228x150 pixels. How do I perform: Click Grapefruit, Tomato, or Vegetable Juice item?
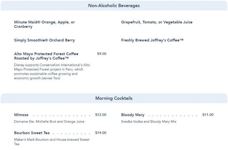pyautogui.click(x=157, y=22)
